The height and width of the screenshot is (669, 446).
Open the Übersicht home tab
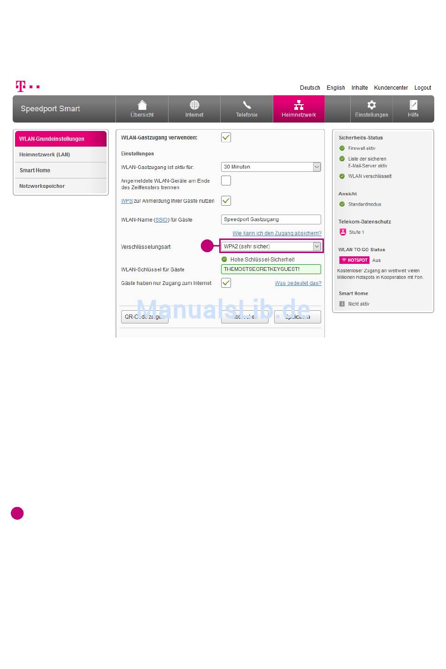(x=142, y=109)
